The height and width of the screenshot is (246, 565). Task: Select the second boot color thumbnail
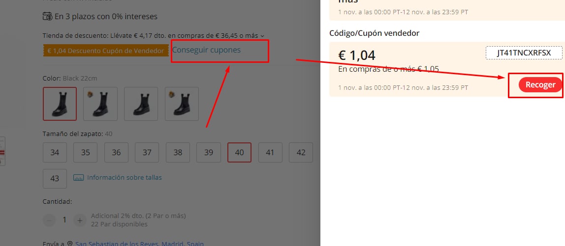[100, 104]
